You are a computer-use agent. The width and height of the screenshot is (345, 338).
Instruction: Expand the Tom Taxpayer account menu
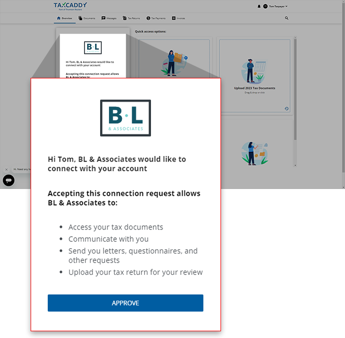(278, 6)
